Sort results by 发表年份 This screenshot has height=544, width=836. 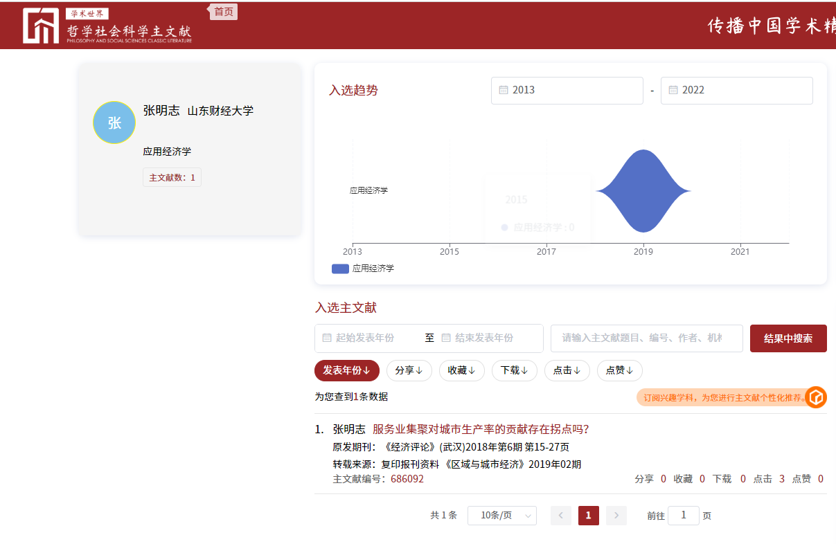[x=347, y=370]
